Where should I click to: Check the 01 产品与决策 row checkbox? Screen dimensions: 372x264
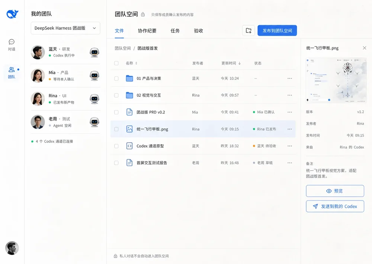point(116,78)
